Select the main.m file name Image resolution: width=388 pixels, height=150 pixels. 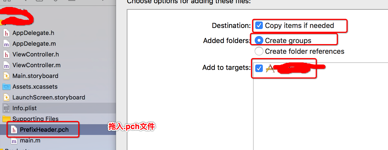point(30,141)
